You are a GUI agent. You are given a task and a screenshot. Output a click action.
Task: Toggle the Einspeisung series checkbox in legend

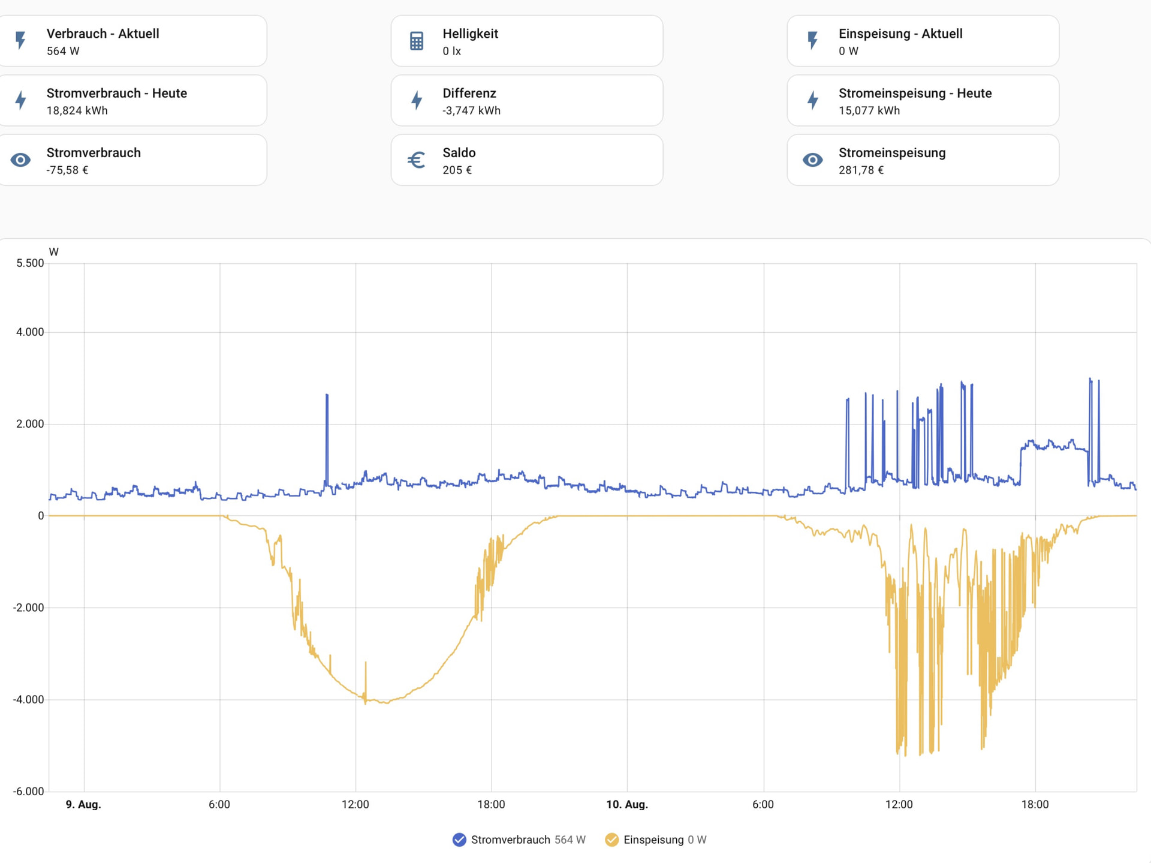[x=611, y=840]
